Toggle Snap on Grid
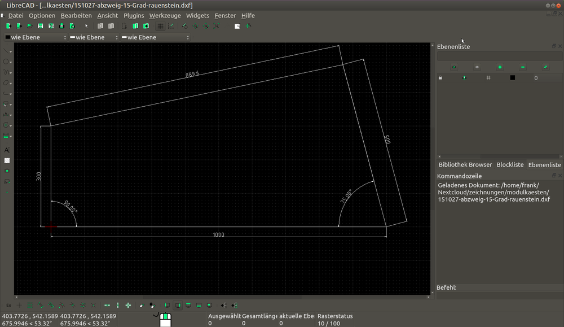The image size is (564, 327). tap(30, 306)
